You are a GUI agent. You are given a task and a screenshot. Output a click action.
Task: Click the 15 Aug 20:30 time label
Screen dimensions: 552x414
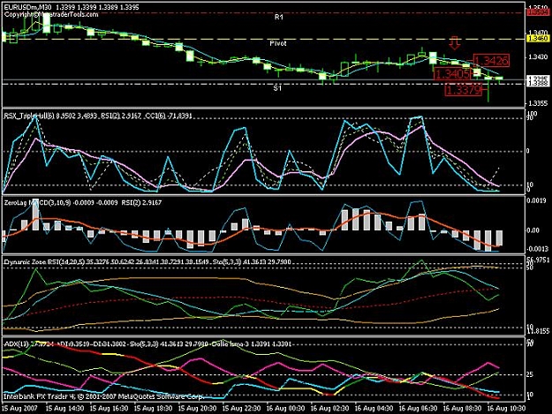coord(197,409)
